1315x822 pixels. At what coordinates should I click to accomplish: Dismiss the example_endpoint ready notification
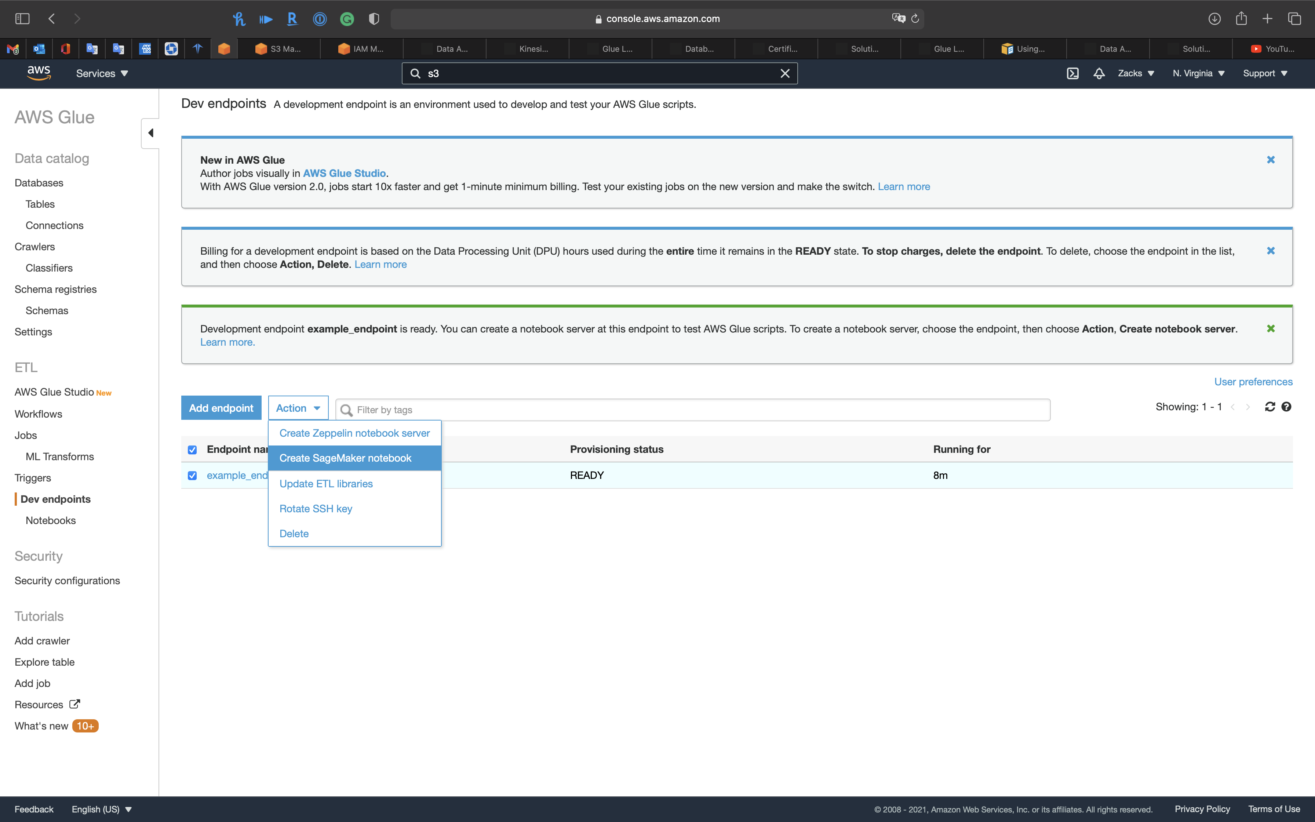click(x=1271, y=328)
